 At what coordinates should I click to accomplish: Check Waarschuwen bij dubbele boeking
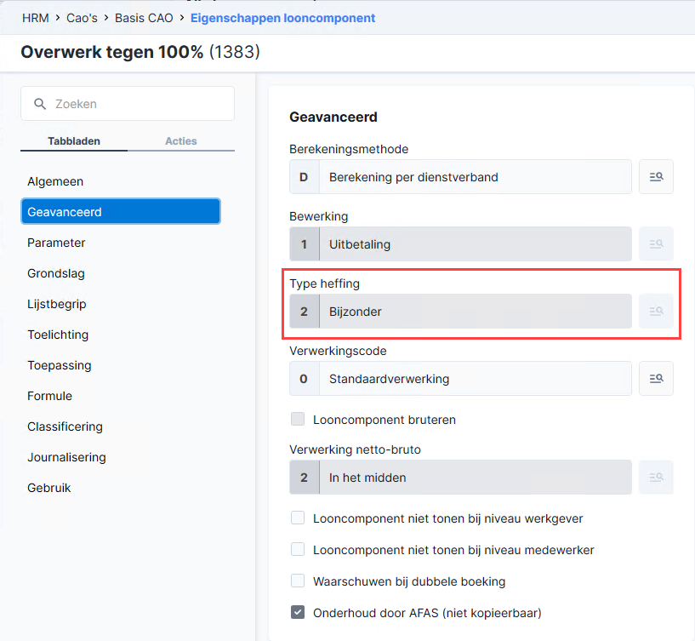pos(298,581)
